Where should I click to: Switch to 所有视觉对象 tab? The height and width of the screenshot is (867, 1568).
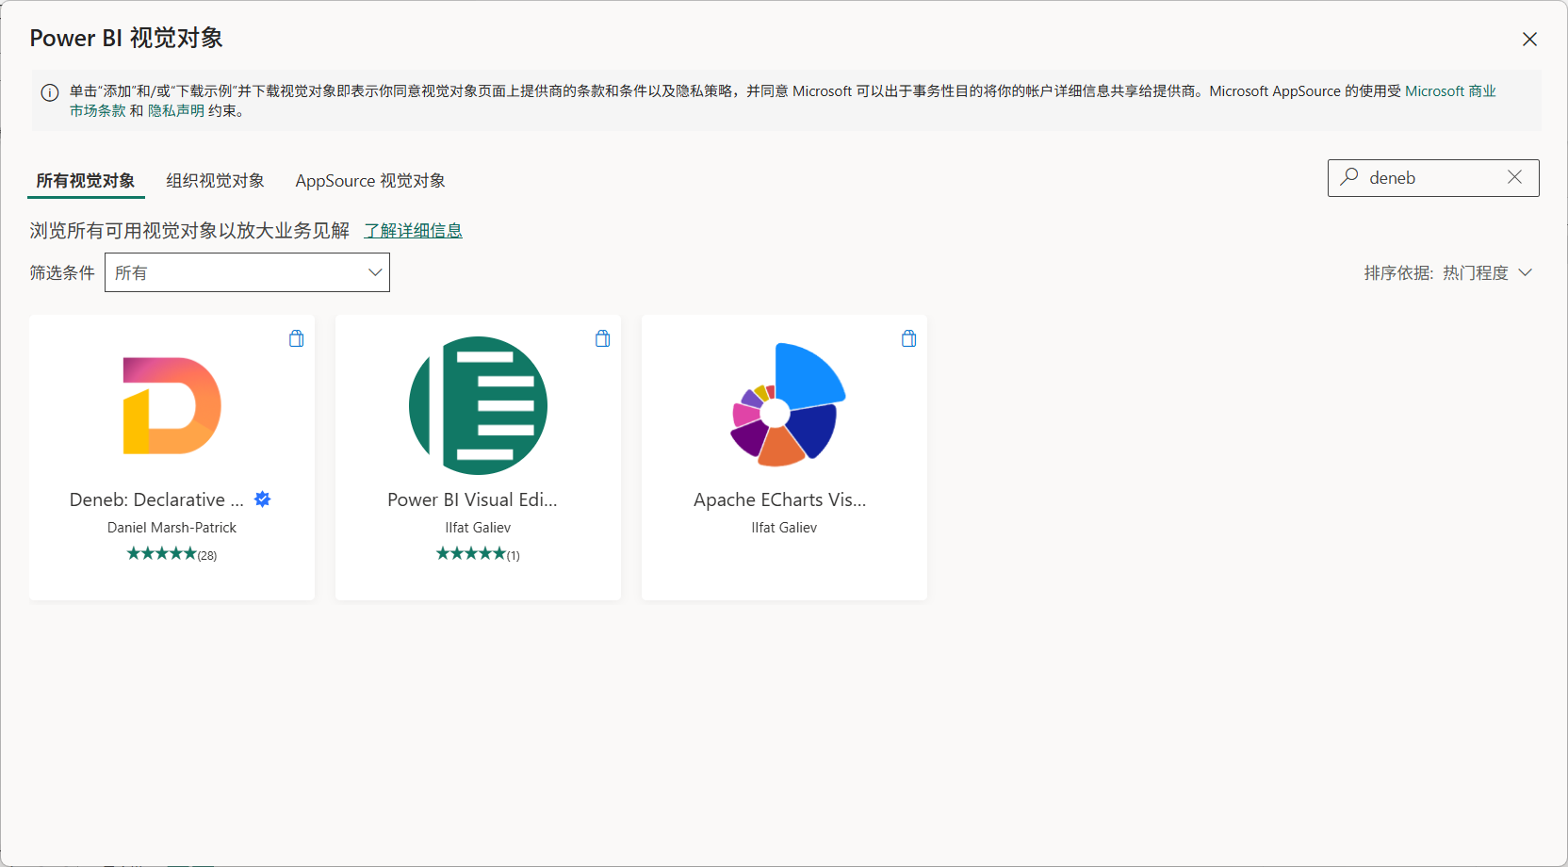86,180
